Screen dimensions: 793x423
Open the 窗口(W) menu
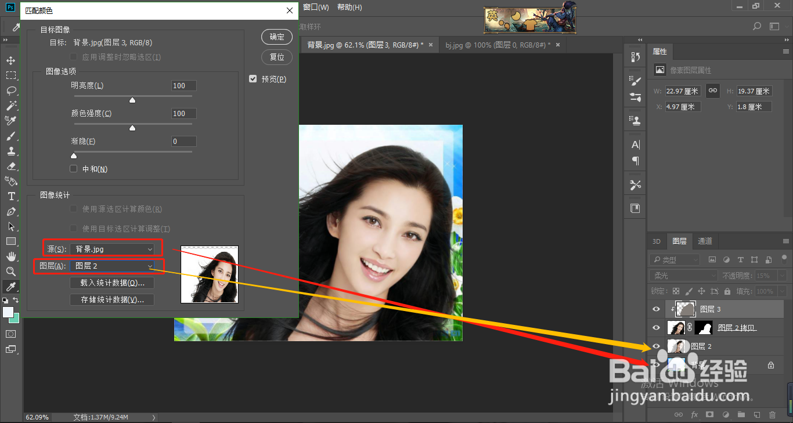(316, 7)
